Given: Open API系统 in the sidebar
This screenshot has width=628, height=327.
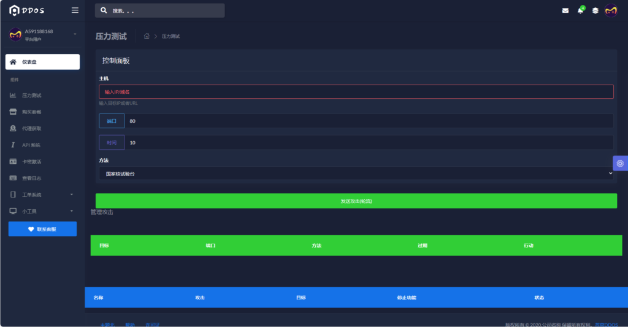Looking at the screenshot, I should coord(31,145).
